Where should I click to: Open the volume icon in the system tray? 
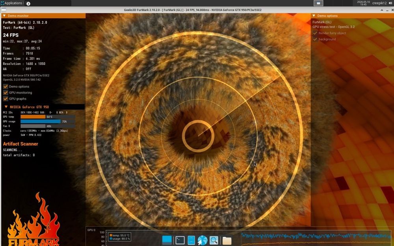[x=390, y=3]
